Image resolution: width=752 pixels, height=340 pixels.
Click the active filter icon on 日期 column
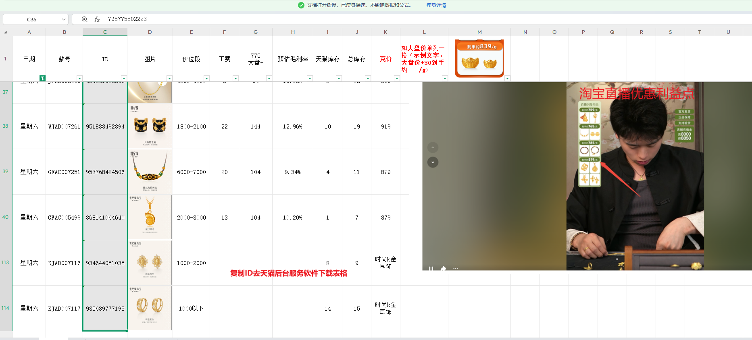tap(42, 78)
